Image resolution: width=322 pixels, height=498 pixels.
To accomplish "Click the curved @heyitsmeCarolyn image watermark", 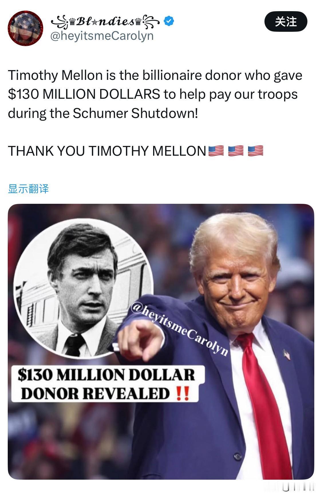I will pyautogui.click(x=179, y=329).
